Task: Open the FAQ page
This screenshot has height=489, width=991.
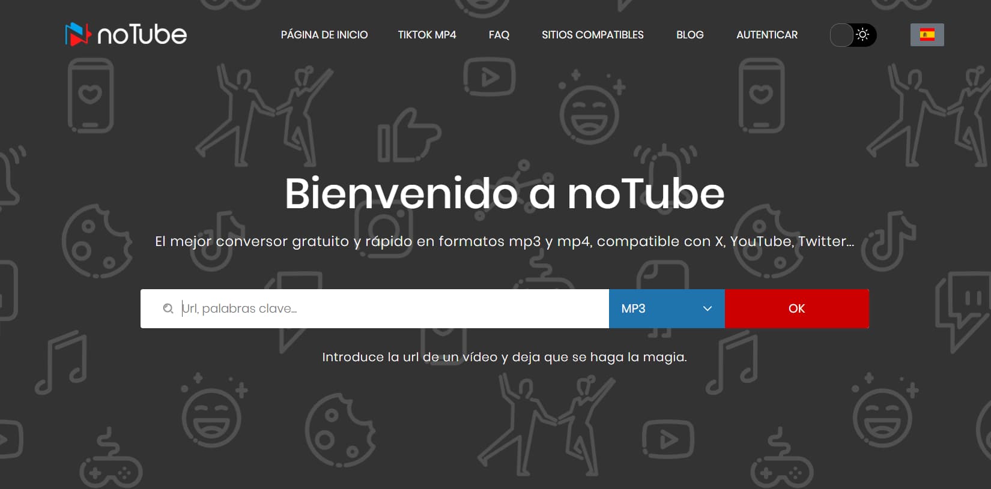Action: (499, 35)
